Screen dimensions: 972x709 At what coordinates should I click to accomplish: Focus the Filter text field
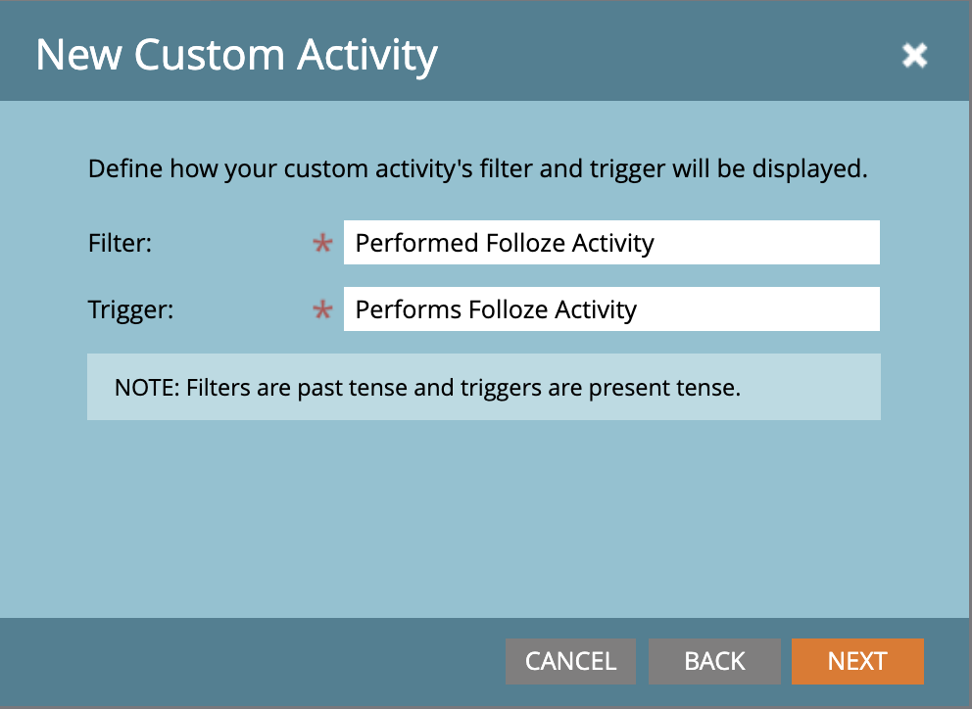click(611, 243)
